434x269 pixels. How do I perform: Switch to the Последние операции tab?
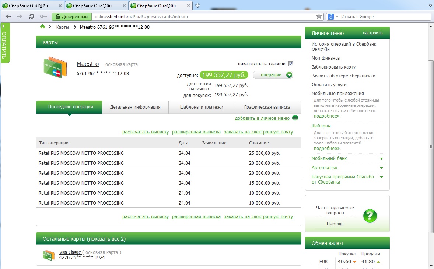point(69,107)
